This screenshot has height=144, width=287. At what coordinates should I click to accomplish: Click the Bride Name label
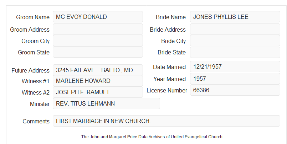coord(171,17)
